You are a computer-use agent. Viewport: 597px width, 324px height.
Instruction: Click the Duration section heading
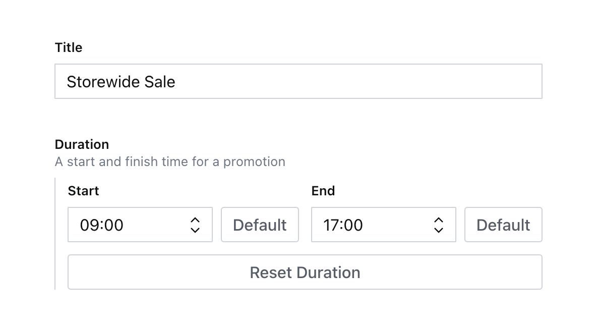82,144
